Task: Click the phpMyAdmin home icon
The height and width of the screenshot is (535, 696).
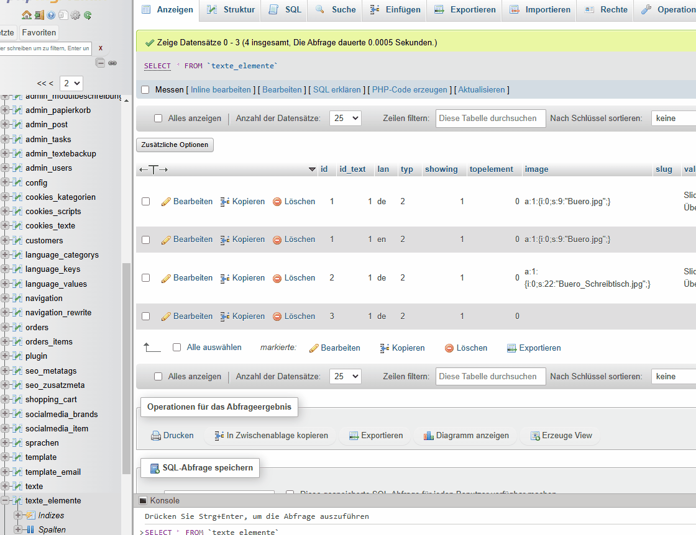Action: [x=26, y=15]
